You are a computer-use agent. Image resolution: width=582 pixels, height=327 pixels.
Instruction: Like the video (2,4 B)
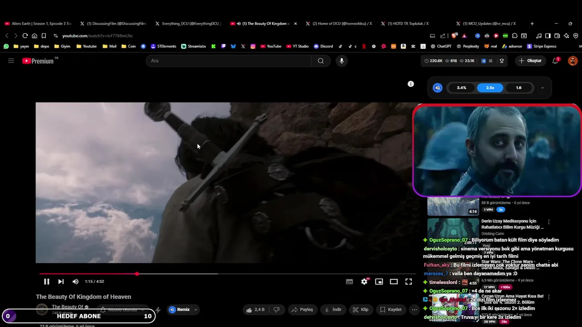click(x=255, y=310)
